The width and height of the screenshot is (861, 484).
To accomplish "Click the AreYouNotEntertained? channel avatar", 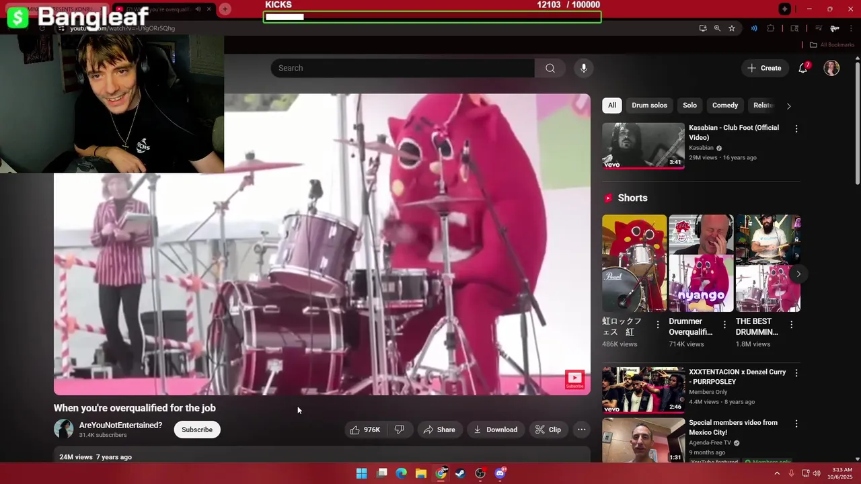I will (x=64, y=429).
